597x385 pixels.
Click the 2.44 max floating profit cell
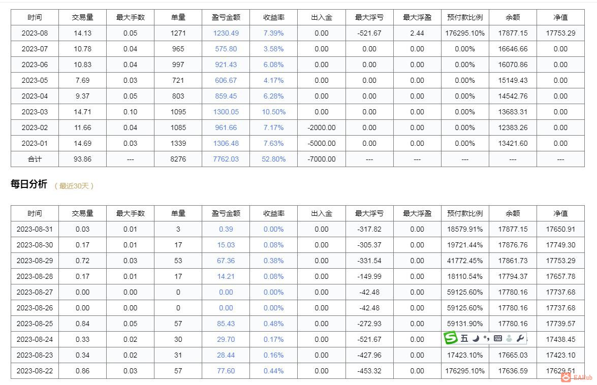[417, 33]
